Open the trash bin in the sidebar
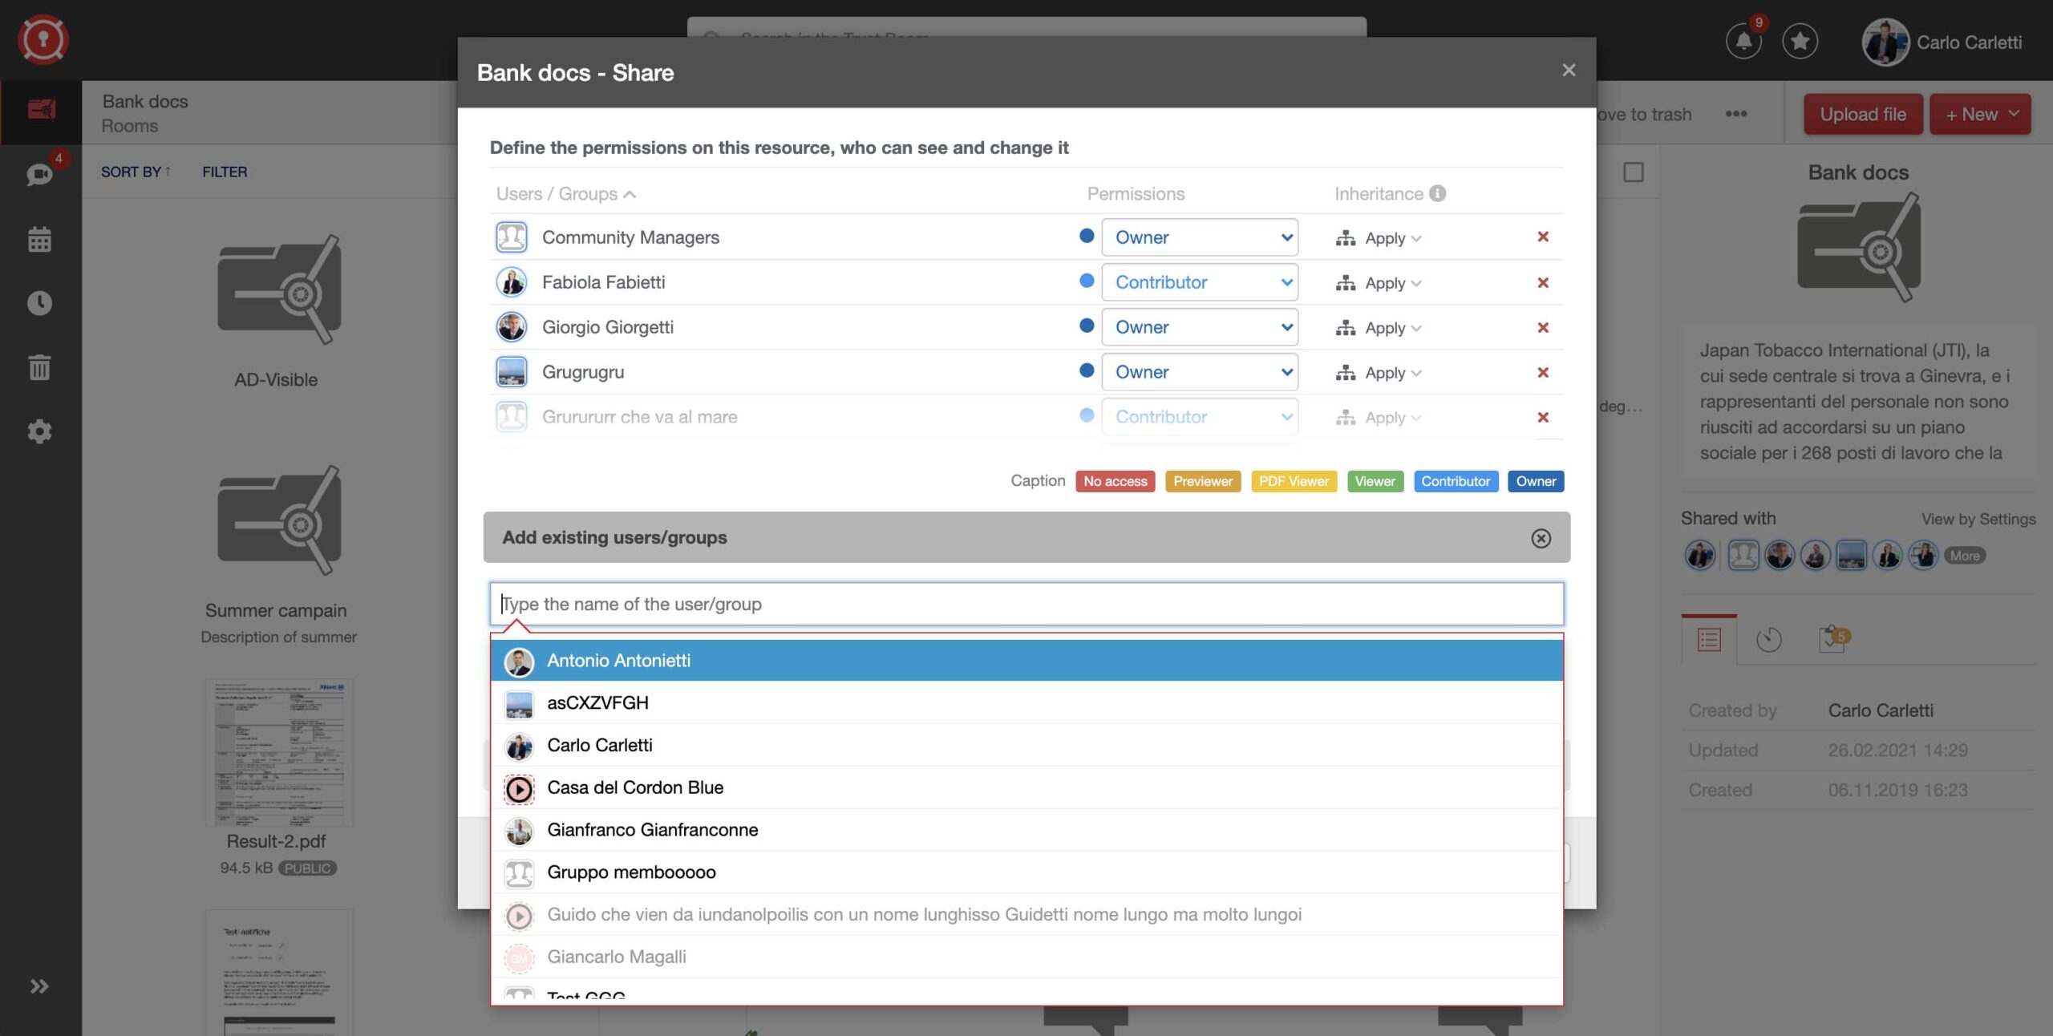The height and width of the screenshot is (1036, 2053). click(39, 367)
